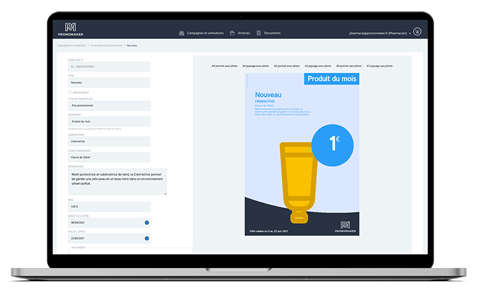Switch to A5 paysage avec photo format
The width and height of the screenshot is (478, 296).
point(318,66)
